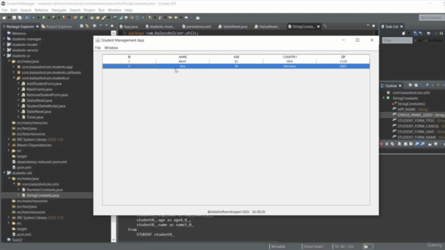
Task: Click the All link in Task List
Action: coord(420,40)
